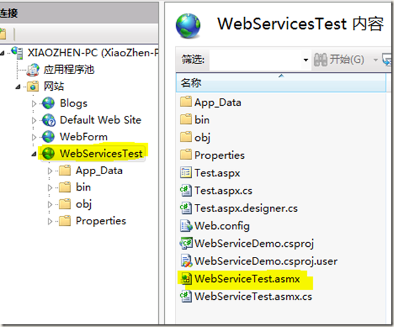Click the Test.aspx.cs C# file icon

click(186, 190)
